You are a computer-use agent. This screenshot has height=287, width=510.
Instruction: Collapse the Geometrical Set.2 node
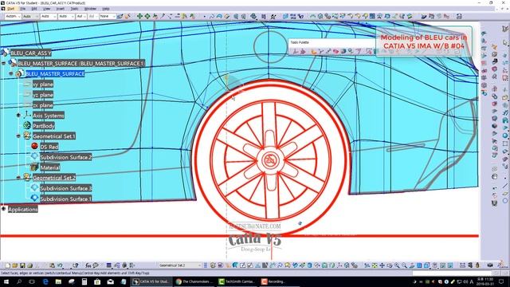pos(18,178)
